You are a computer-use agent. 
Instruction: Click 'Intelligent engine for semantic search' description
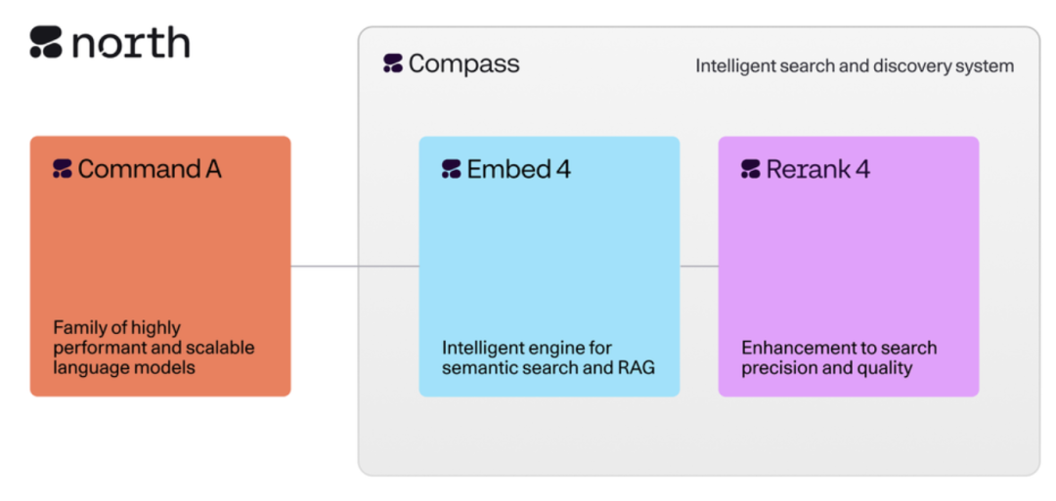[549, 357]
